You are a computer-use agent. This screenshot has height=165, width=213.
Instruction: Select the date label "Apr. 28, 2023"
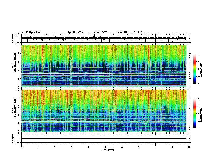point(75,32)
